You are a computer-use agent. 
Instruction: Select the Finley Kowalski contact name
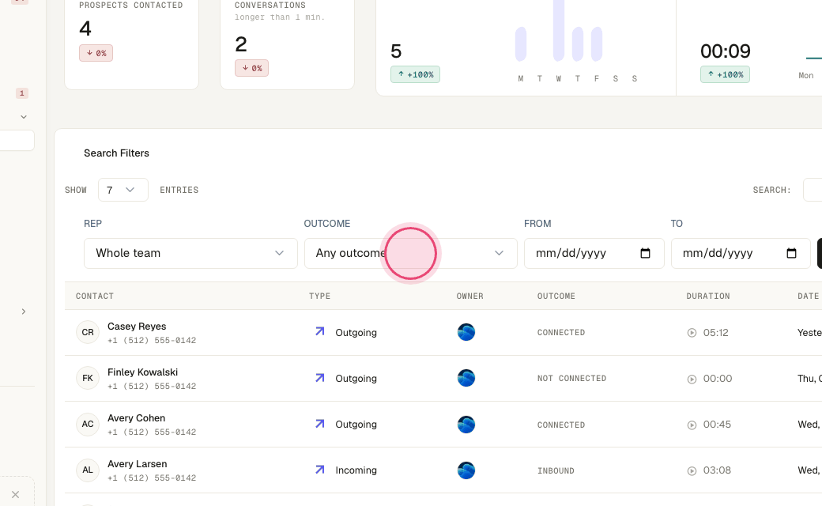click(142, 372)
